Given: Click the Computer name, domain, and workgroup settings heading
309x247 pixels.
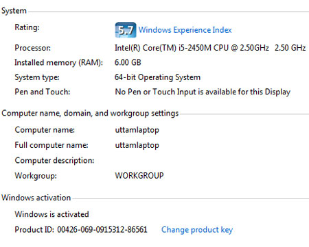Looking at the screenshot, I should click(90, 114).
